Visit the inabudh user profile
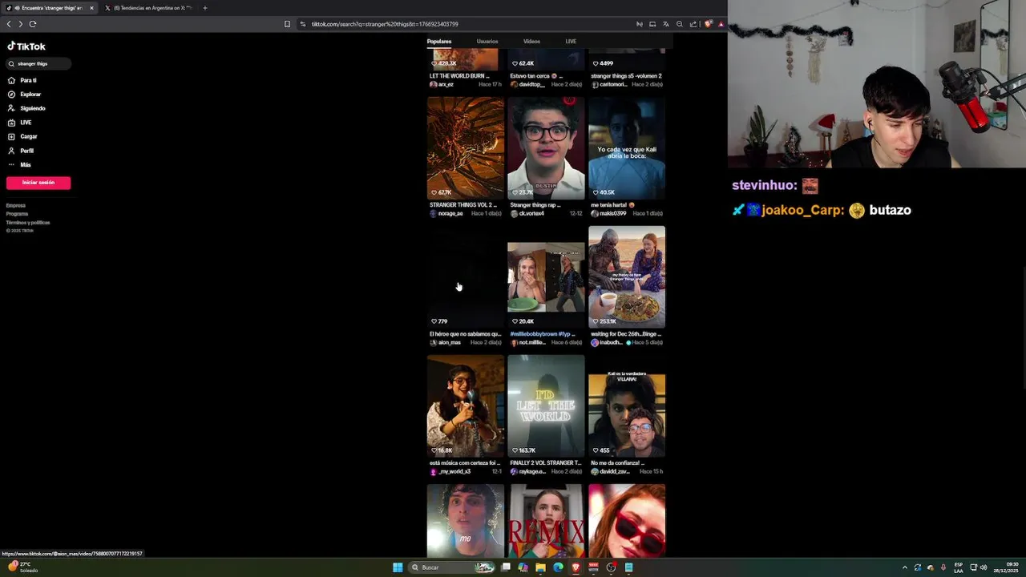1026x577 pixels. coord(607,342)
